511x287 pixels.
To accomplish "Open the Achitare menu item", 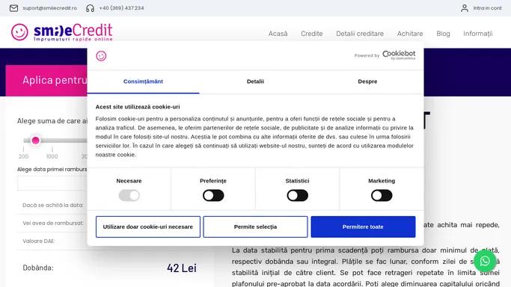I will [410, 34].
